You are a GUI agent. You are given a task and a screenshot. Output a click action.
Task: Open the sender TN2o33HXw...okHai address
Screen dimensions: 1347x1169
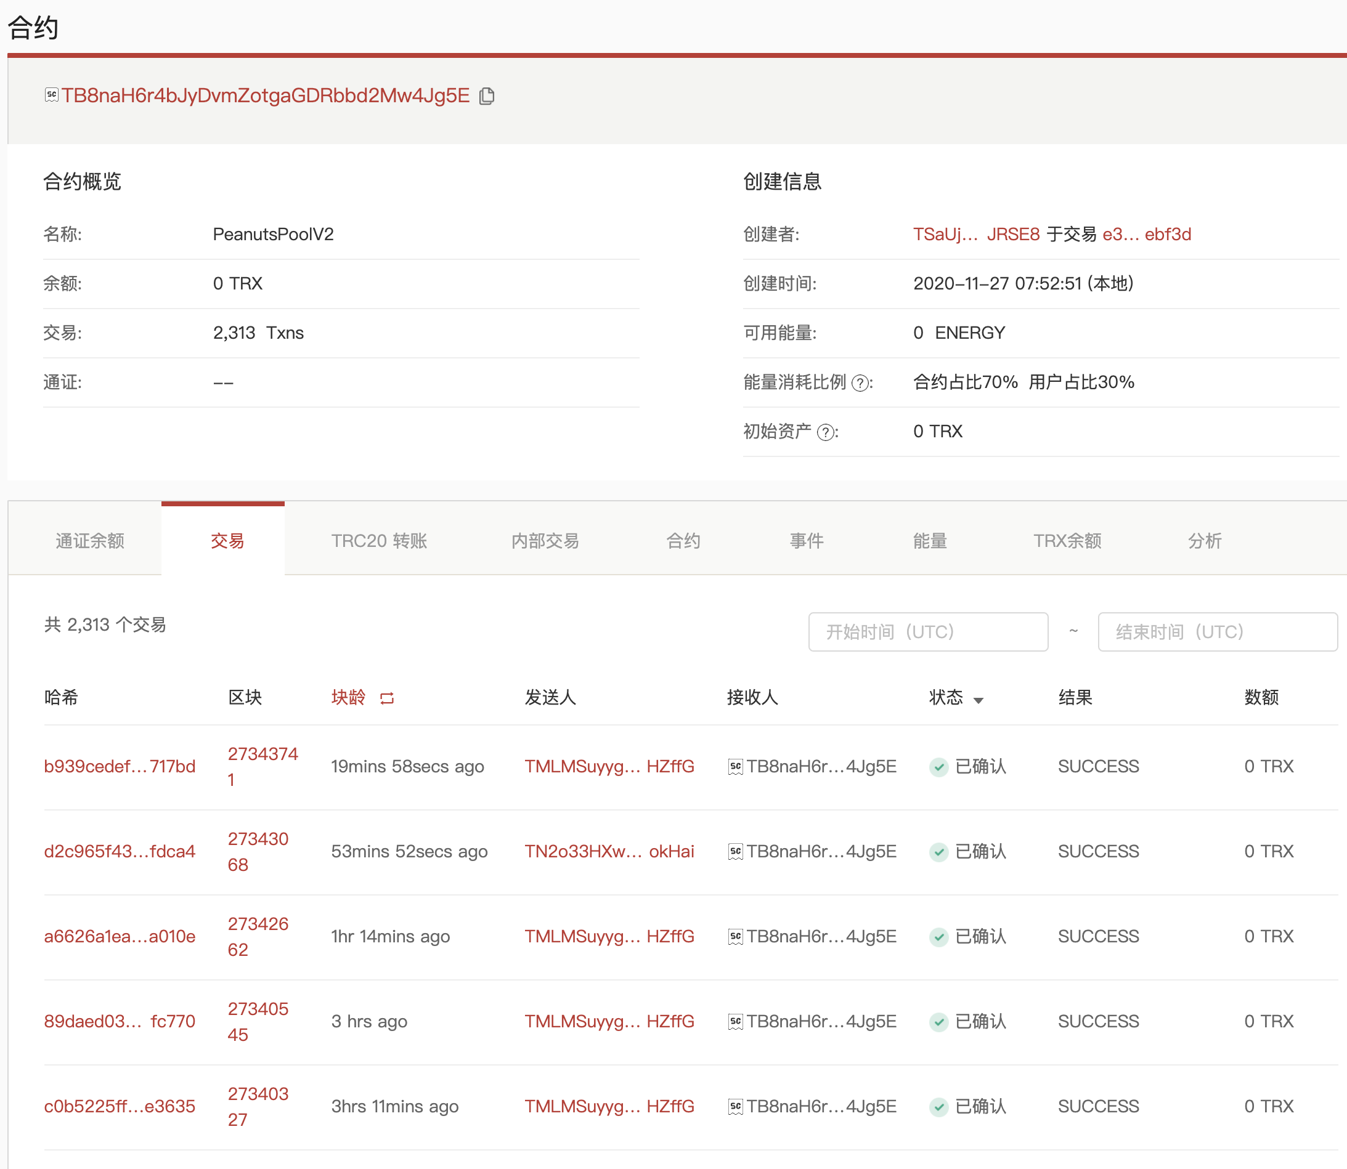tap(609, 851)
